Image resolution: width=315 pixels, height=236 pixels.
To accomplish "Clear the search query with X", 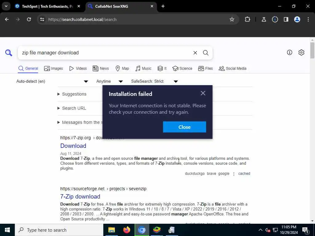I will (195, 53).
